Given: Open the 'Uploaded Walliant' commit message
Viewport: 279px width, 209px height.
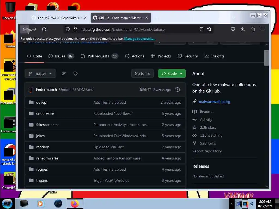Looking at the screenshot, I should point(108,147).
